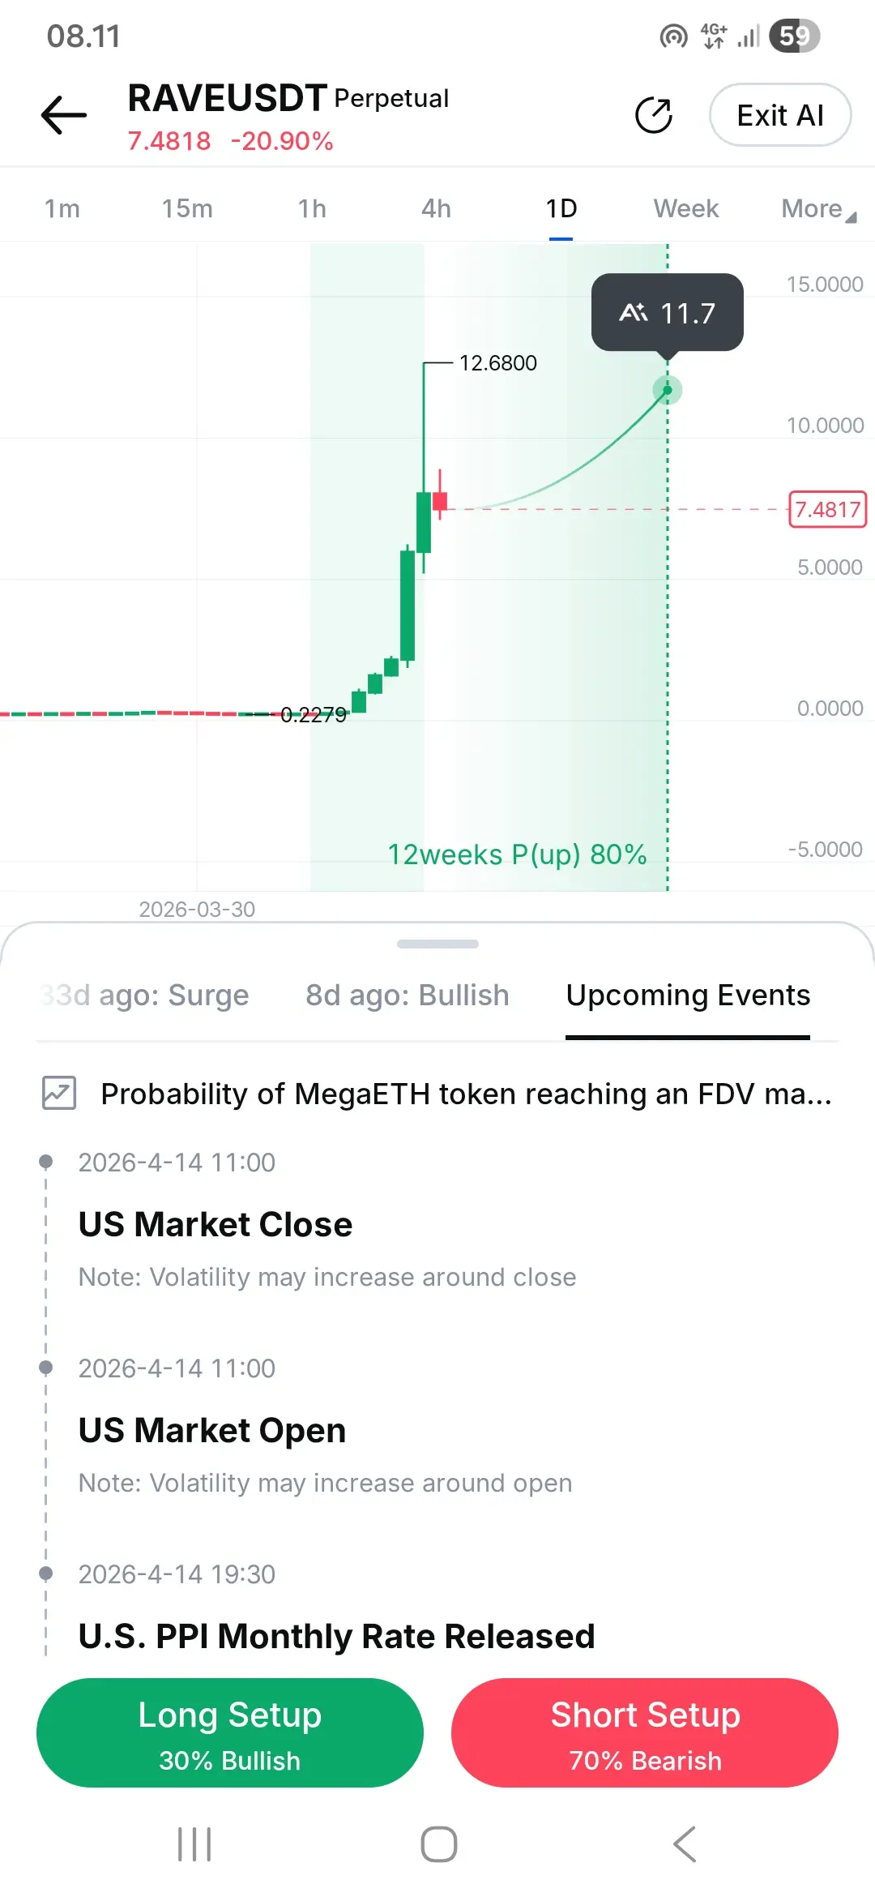The width and height of the screenshot is (875, 1897).
Task: Tap the bottom sheet drag handle
Action: (437, 944)
